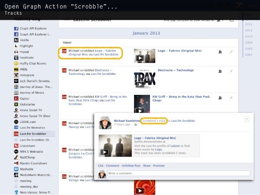This screenshot has height=195, width=260.
Task: Click Michael Kamleitner profile name
Action: tap(127, 121)
